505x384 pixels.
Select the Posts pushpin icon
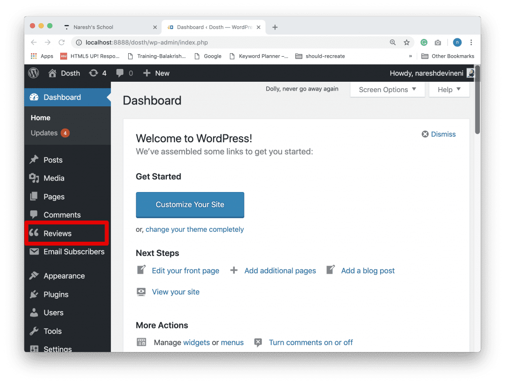tap(34, 160)
